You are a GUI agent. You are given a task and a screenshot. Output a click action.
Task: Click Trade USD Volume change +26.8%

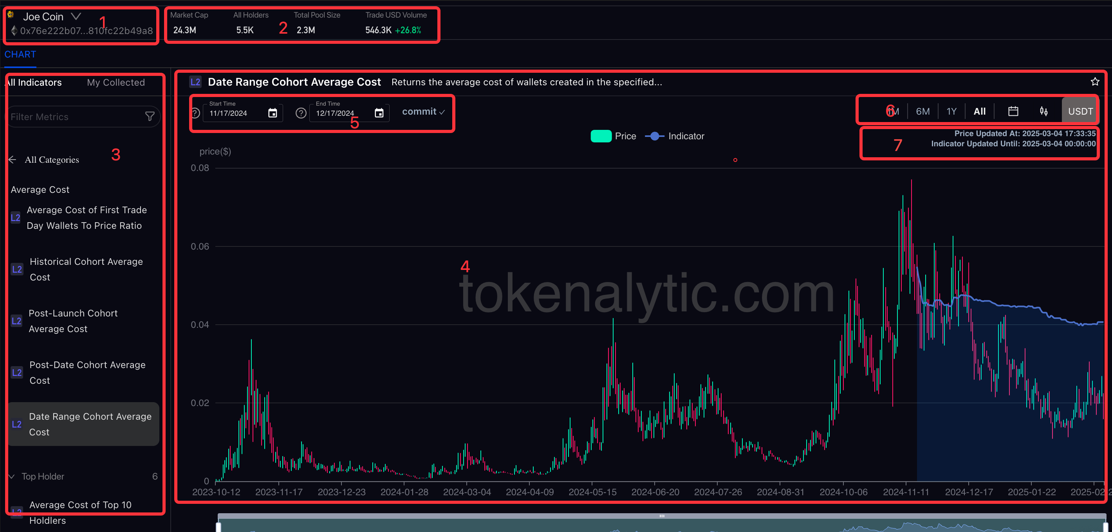click(408, 30)
